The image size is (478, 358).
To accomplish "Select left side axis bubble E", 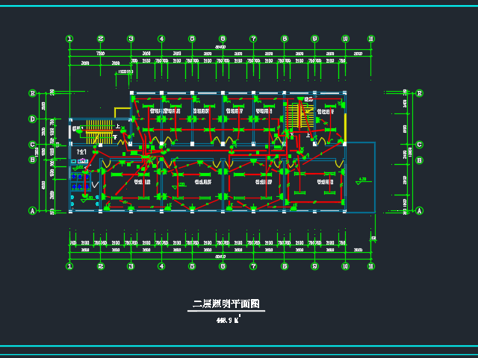I will coord(32,93).
